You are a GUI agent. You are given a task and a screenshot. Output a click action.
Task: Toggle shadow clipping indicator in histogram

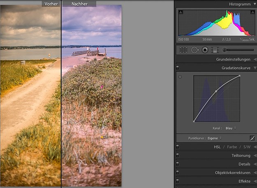coord(180,12)
